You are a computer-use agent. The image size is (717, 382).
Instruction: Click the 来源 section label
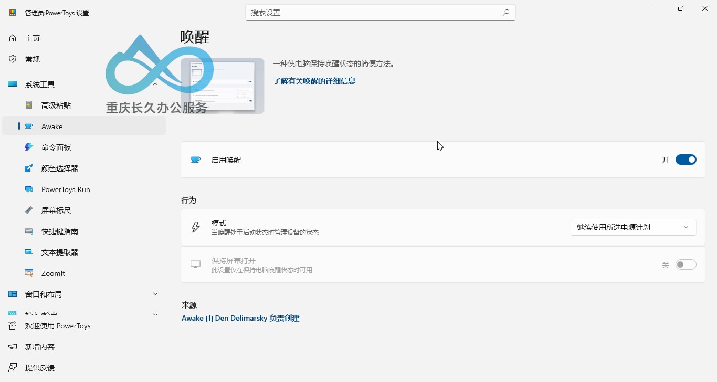[189, 305]
